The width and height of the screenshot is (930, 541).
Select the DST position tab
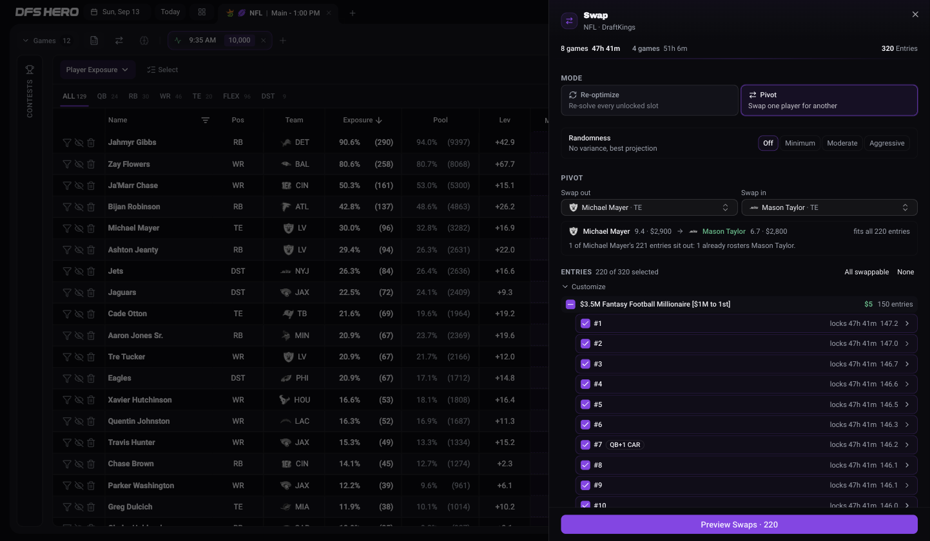(x=274, y=97)
